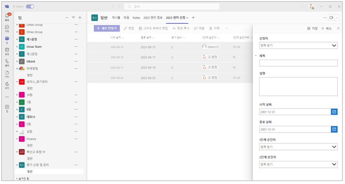This screenshot has height=184, width=345.
Task: Open channel more options ellipsis
Action: click(325, 18)
